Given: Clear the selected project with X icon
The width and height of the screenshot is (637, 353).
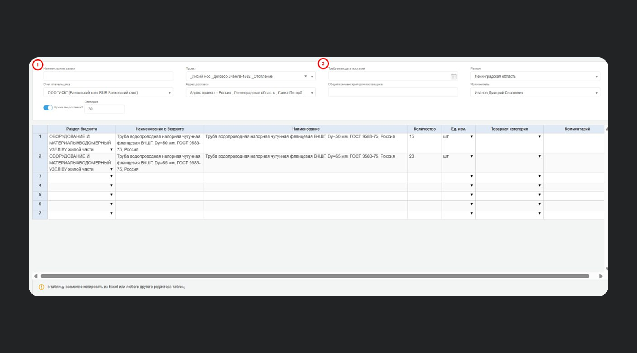Looking at the screenshot, I should (x=306, y=77).
